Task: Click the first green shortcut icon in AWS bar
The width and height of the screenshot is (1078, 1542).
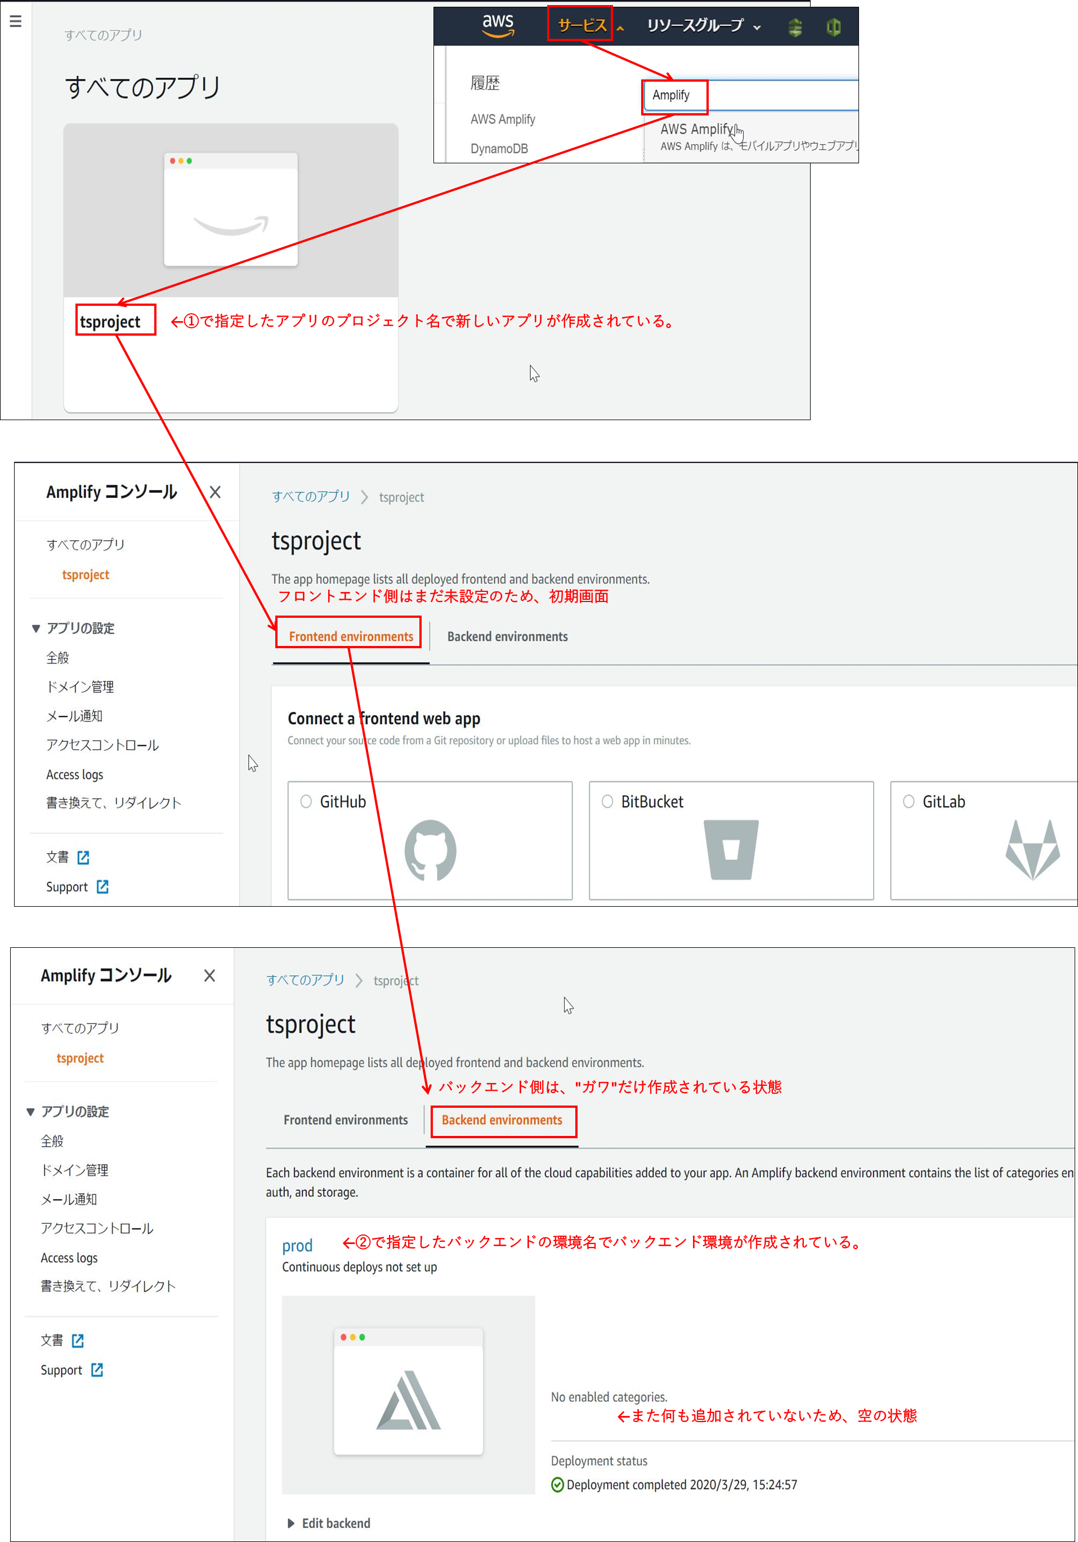Action: (795, 27)
